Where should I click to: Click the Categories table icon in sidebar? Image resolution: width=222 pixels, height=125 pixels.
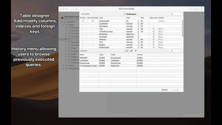(69, 28)
